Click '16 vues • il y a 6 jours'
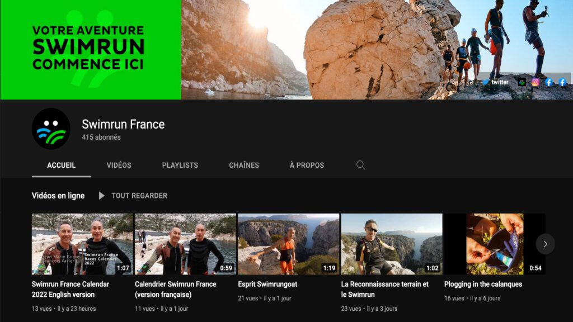The width and height of the screenshot is (573, 322). pyautogui.click(x=472, y=299)
